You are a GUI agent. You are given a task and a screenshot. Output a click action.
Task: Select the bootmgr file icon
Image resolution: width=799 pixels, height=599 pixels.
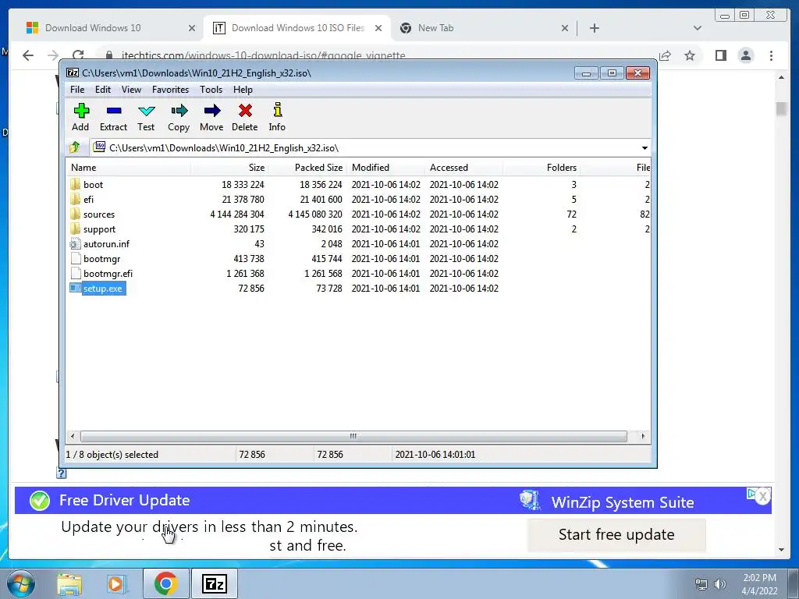point(76,258)
